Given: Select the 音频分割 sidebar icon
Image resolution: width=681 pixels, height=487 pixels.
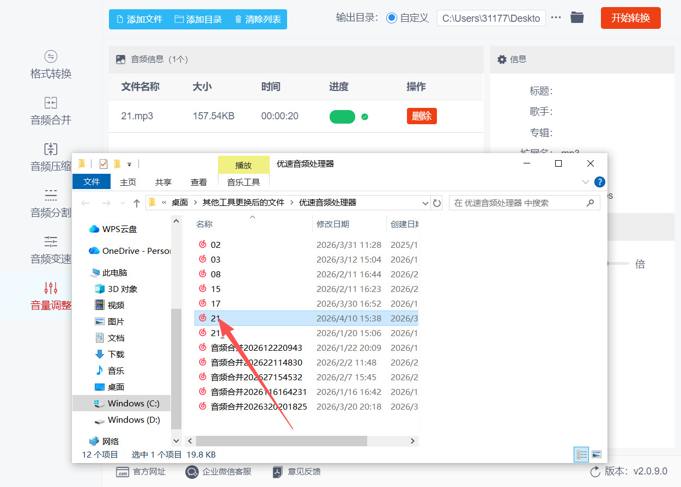Looking at the screenshot, I should (x=51, y=196).
